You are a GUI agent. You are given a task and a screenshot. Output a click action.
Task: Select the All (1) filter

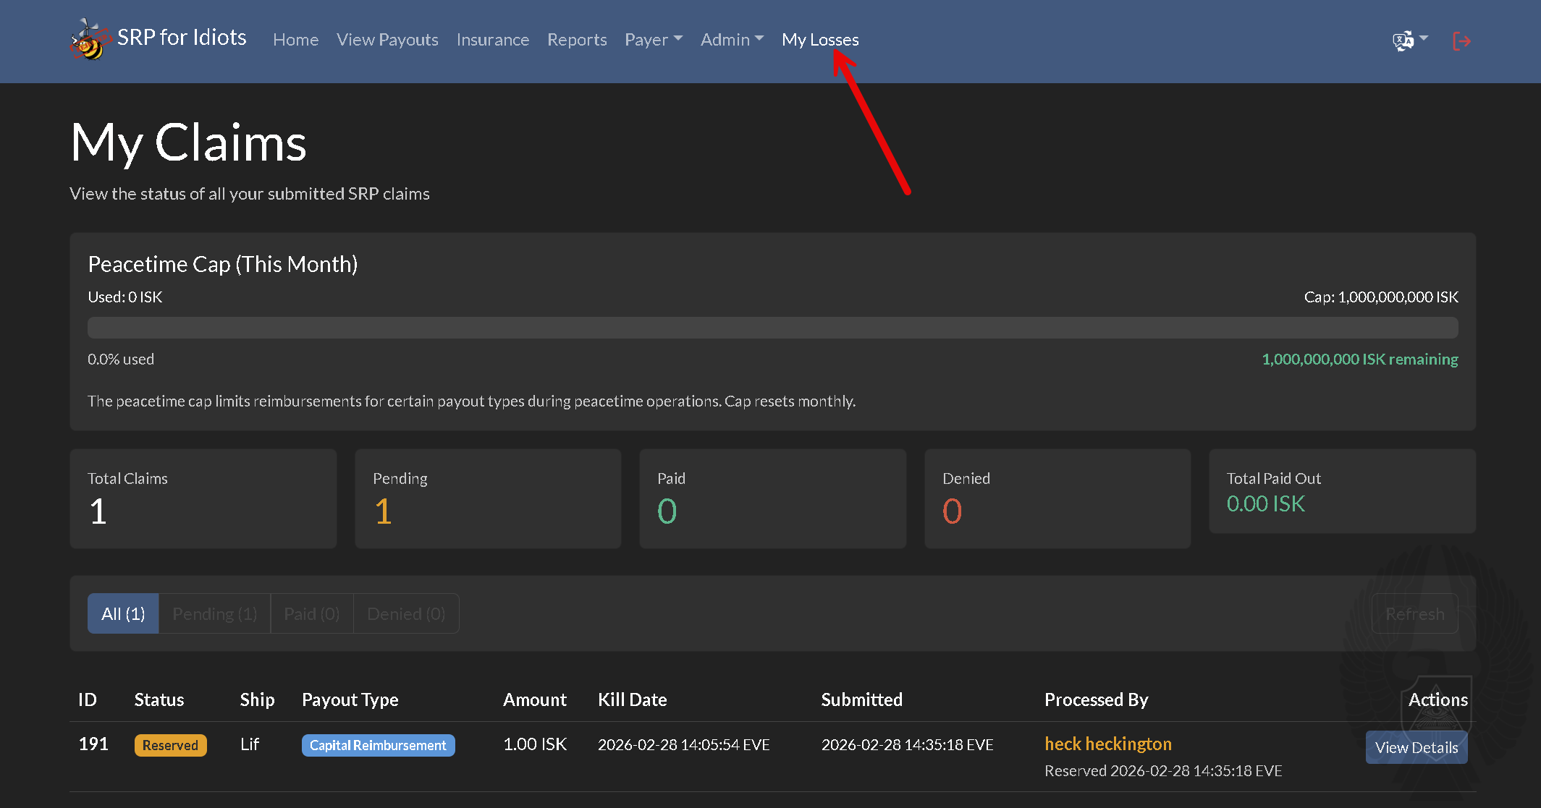pyautogui.click(x=123, y=613)
